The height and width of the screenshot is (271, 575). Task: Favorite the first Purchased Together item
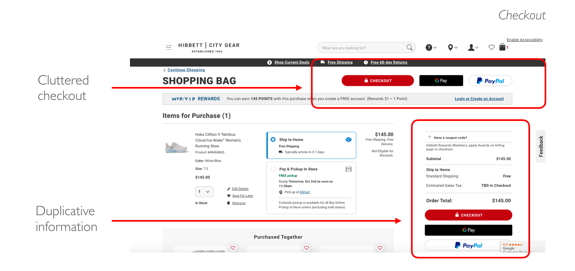point(233,248)
